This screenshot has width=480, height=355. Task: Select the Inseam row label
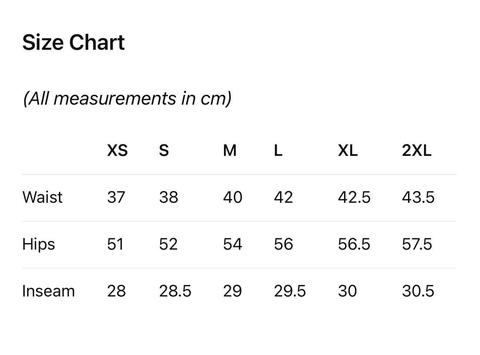pyautogui.click(x=48, y=291)
